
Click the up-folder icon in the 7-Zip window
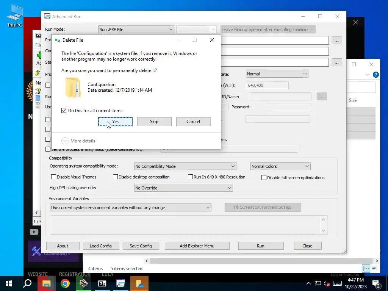38,73
